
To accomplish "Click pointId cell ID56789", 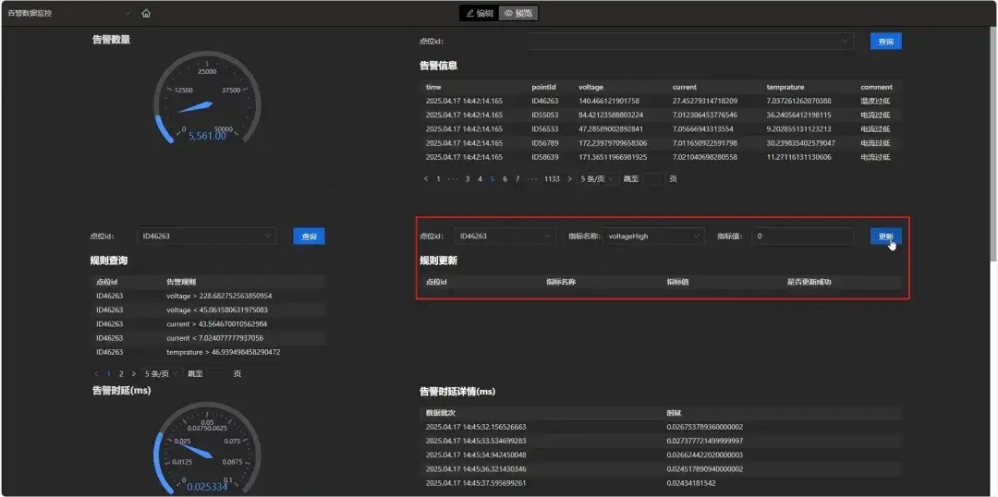I will (545, 143).
